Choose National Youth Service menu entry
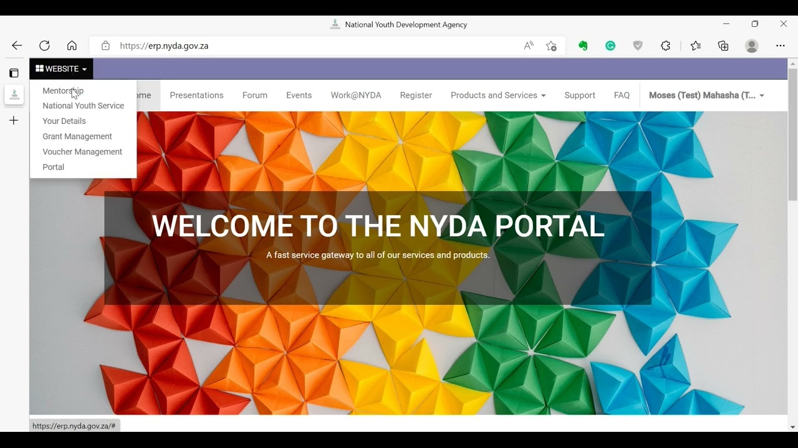This screenshot has width=798, height=448. click(x=83, y=106)
